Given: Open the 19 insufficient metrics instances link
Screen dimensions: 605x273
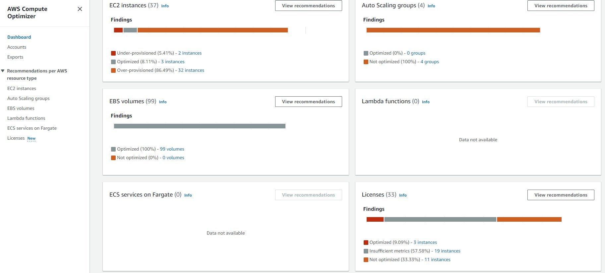Looking at the screenshot, I should 448,251.
